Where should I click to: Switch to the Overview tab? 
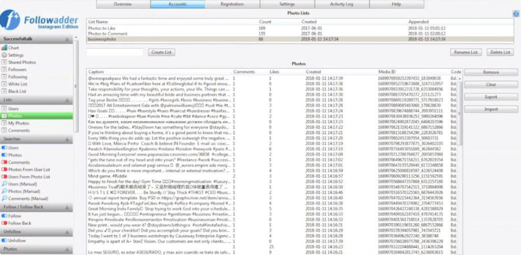(123, 4)
